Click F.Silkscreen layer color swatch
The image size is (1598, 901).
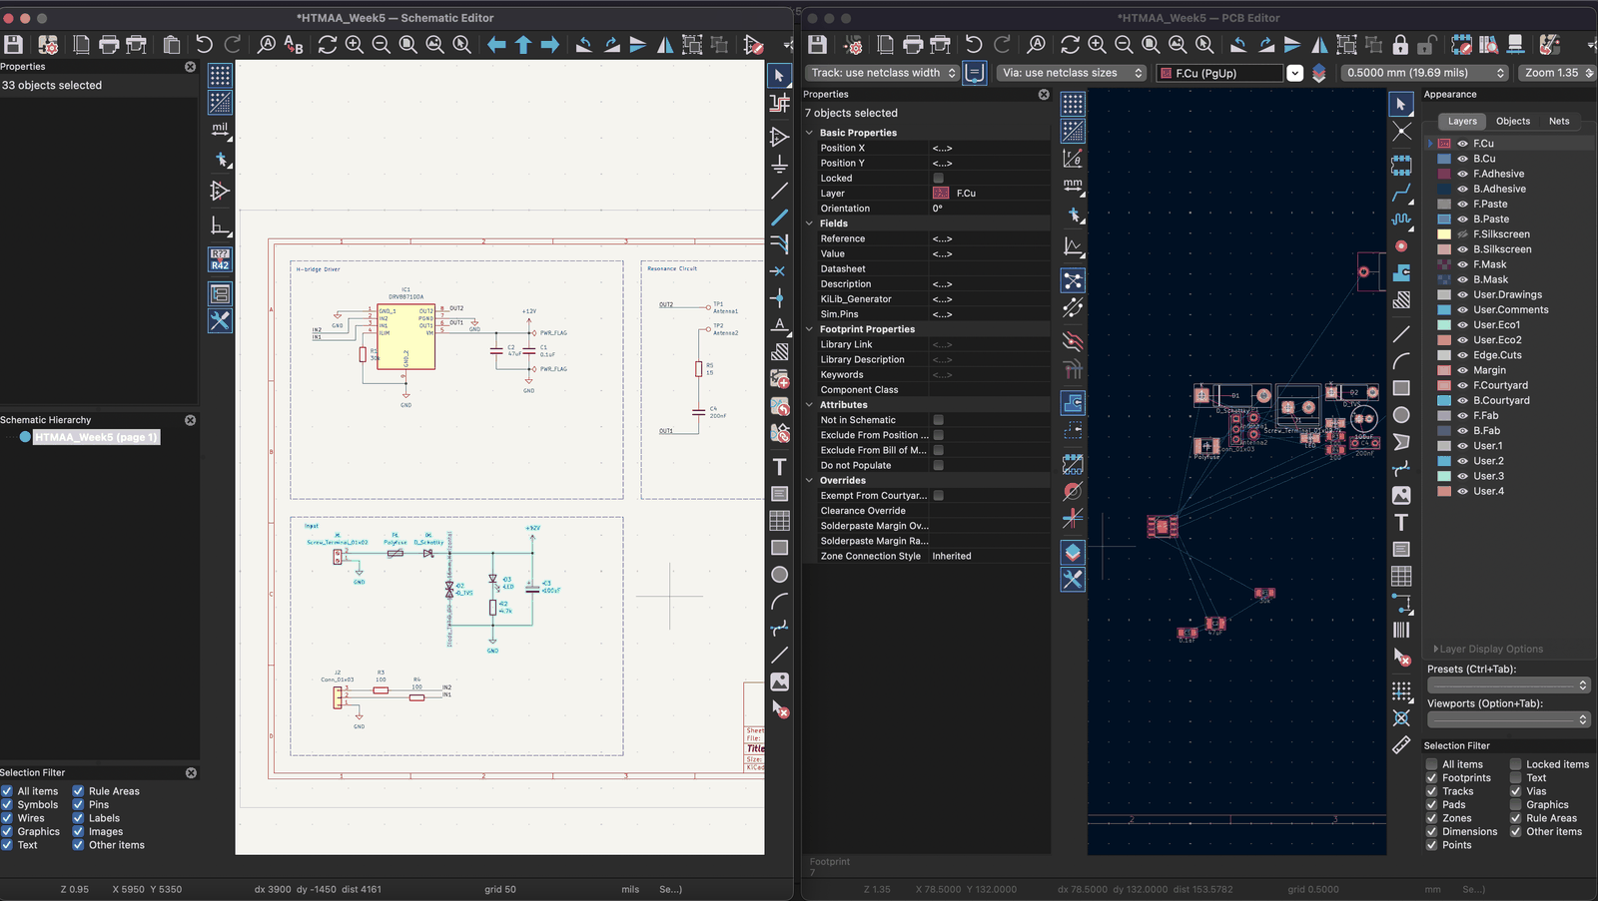coord(1444,234)
